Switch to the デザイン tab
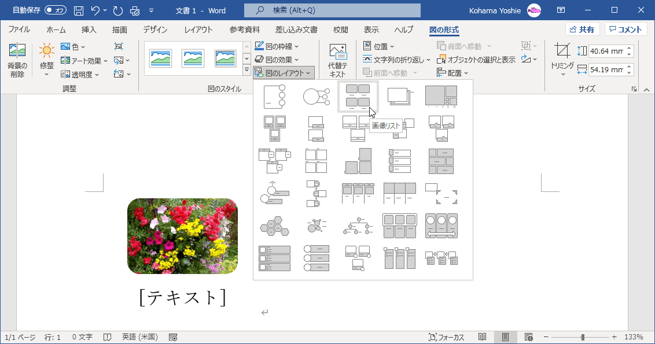This screenshot has width=655, height=344. 155,29
